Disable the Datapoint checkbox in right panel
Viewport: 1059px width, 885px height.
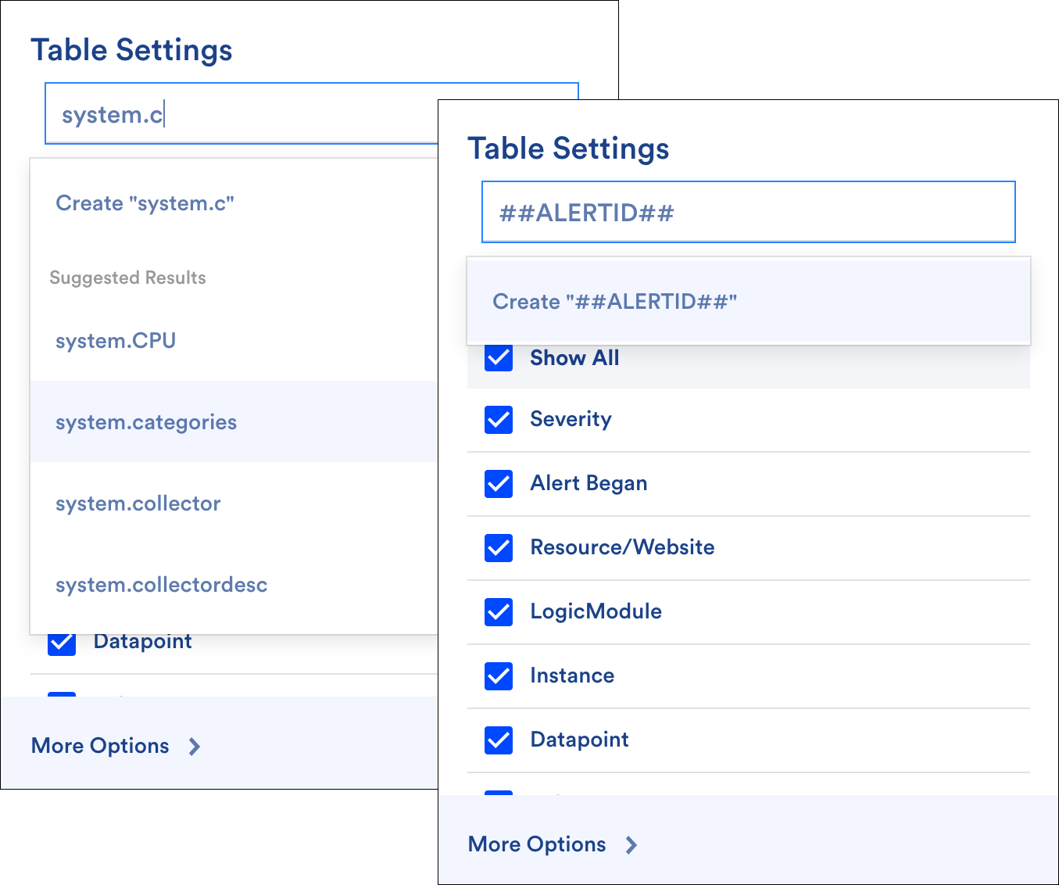tap(498, 740)
